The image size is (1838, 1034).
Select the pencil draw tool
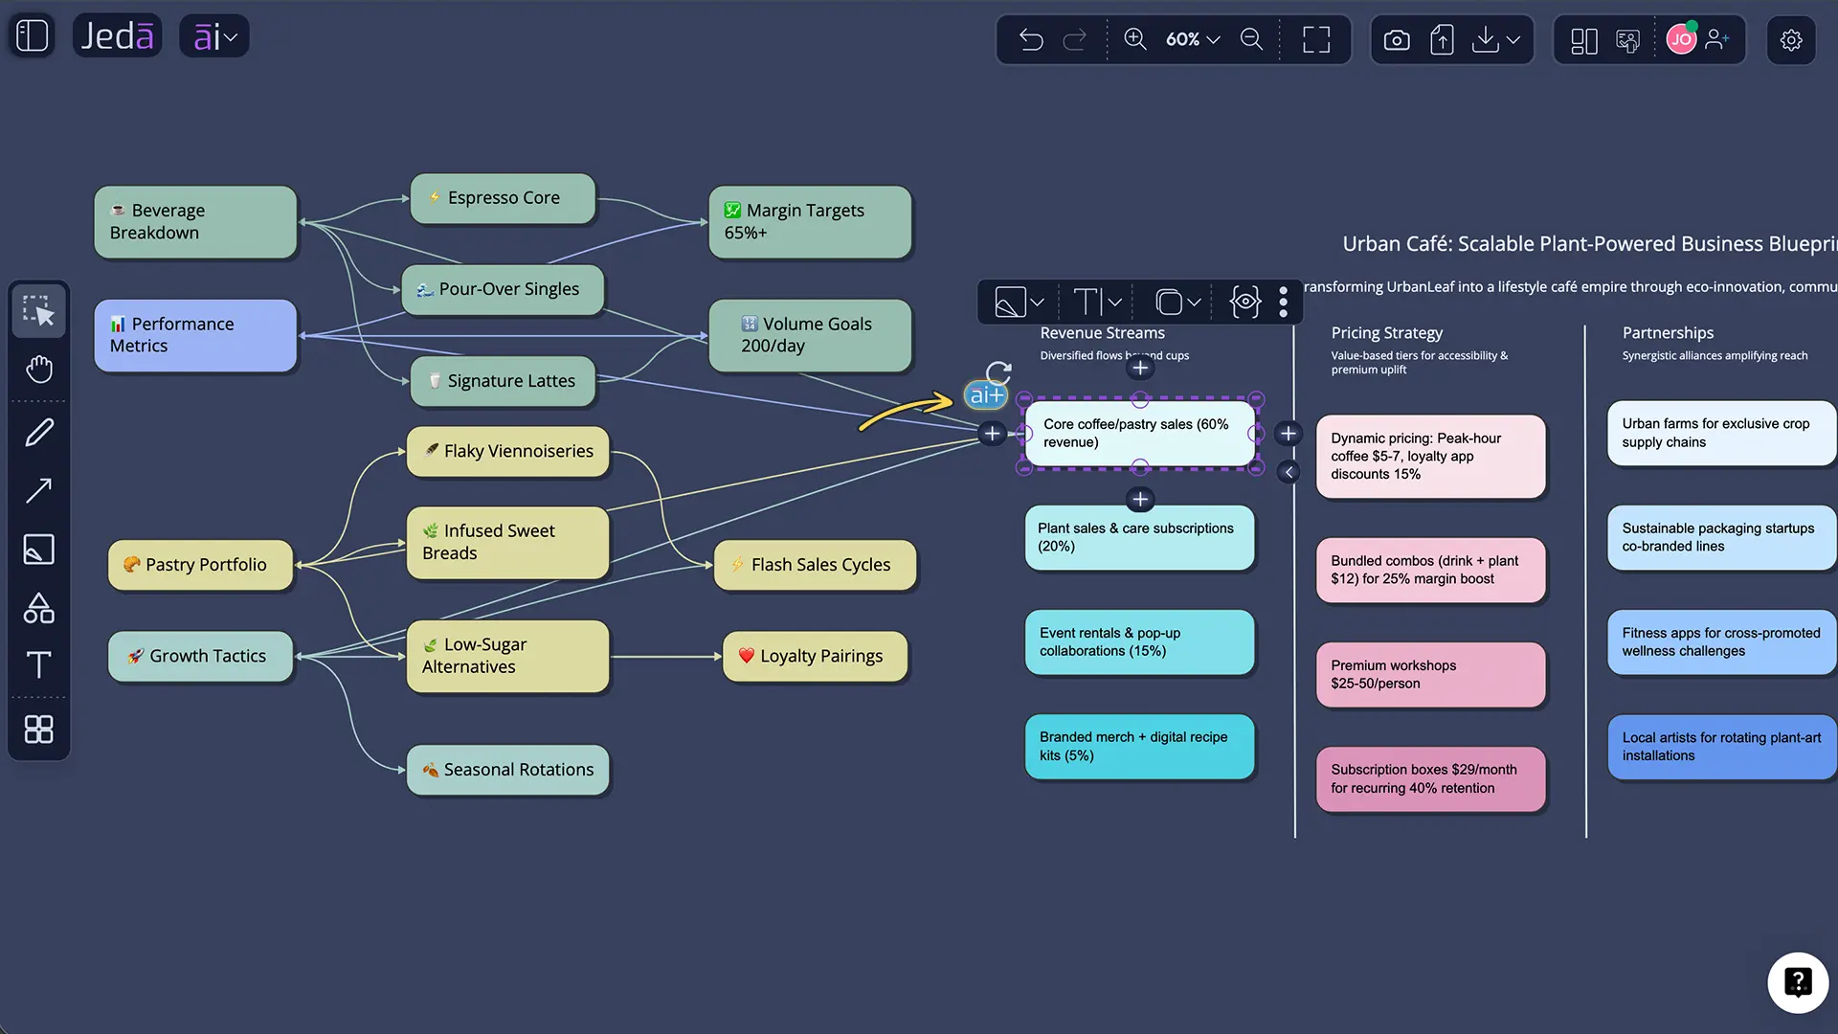coord(39,433)
